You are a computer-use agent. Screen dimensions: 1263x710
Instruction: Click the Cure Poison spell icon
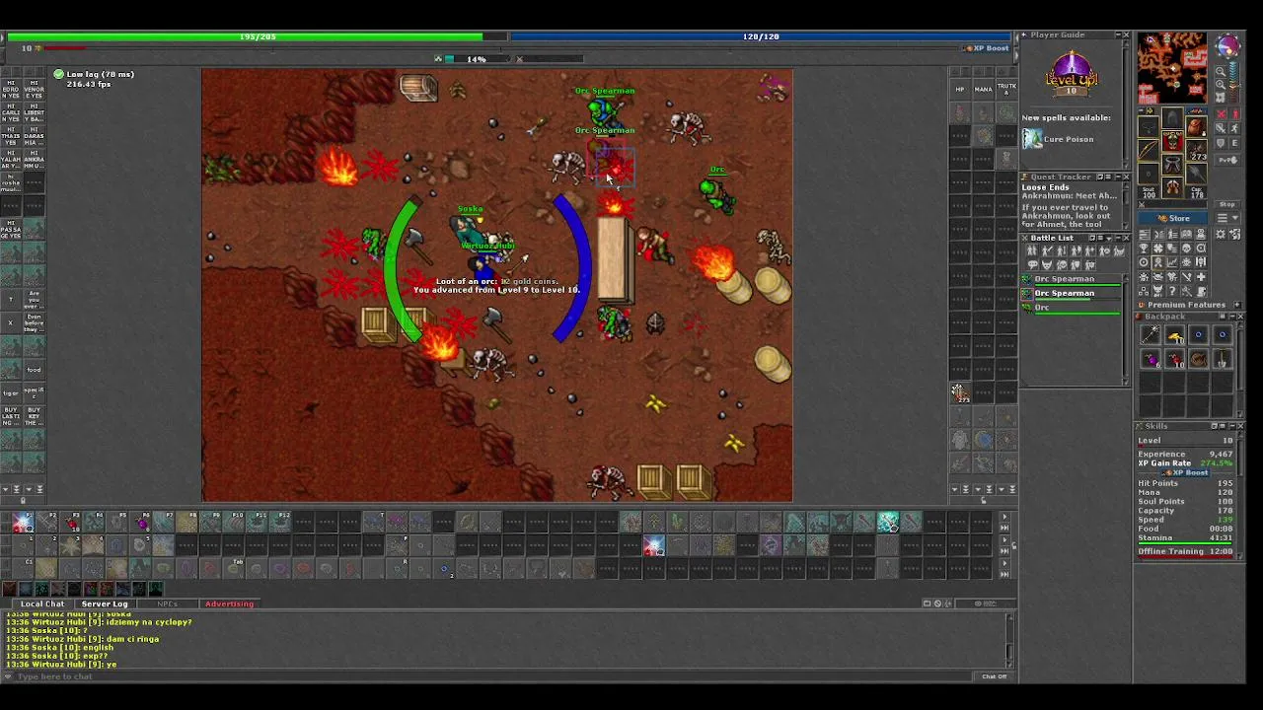point(1032,139)
